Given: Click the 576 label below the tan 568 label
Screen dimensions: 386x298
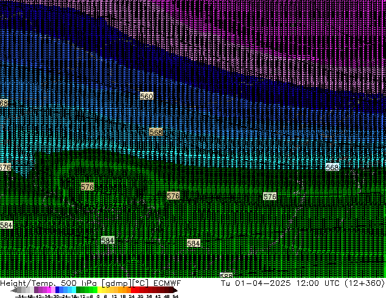Looking at the screenshot, I should point(173,196).
